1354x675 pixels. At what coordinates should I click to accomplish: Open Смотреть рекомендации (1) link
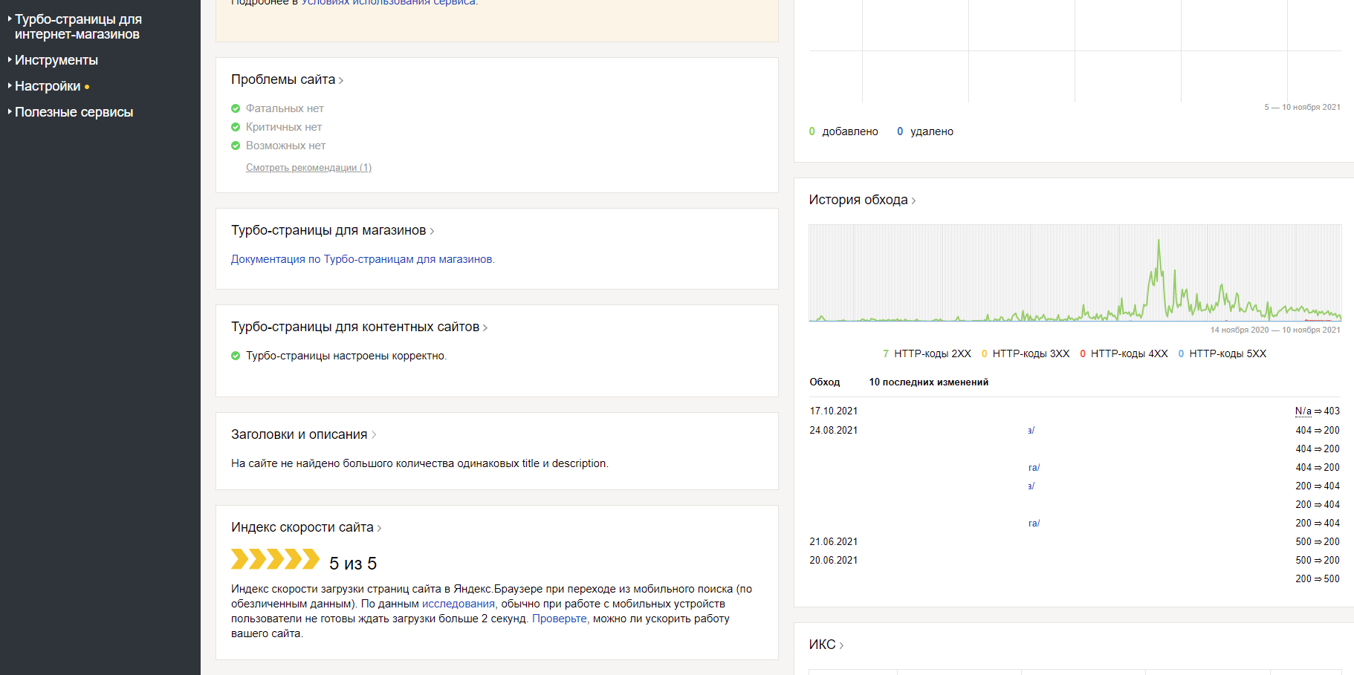tap(308, 168)
